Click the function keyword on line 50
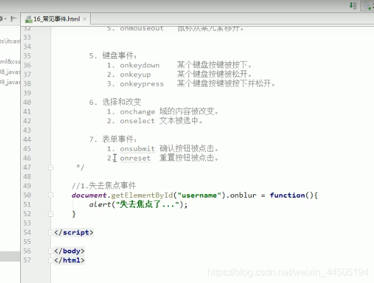Image resolution: width=374 pixels, height=283 pixels. click(x=287, y=195)
